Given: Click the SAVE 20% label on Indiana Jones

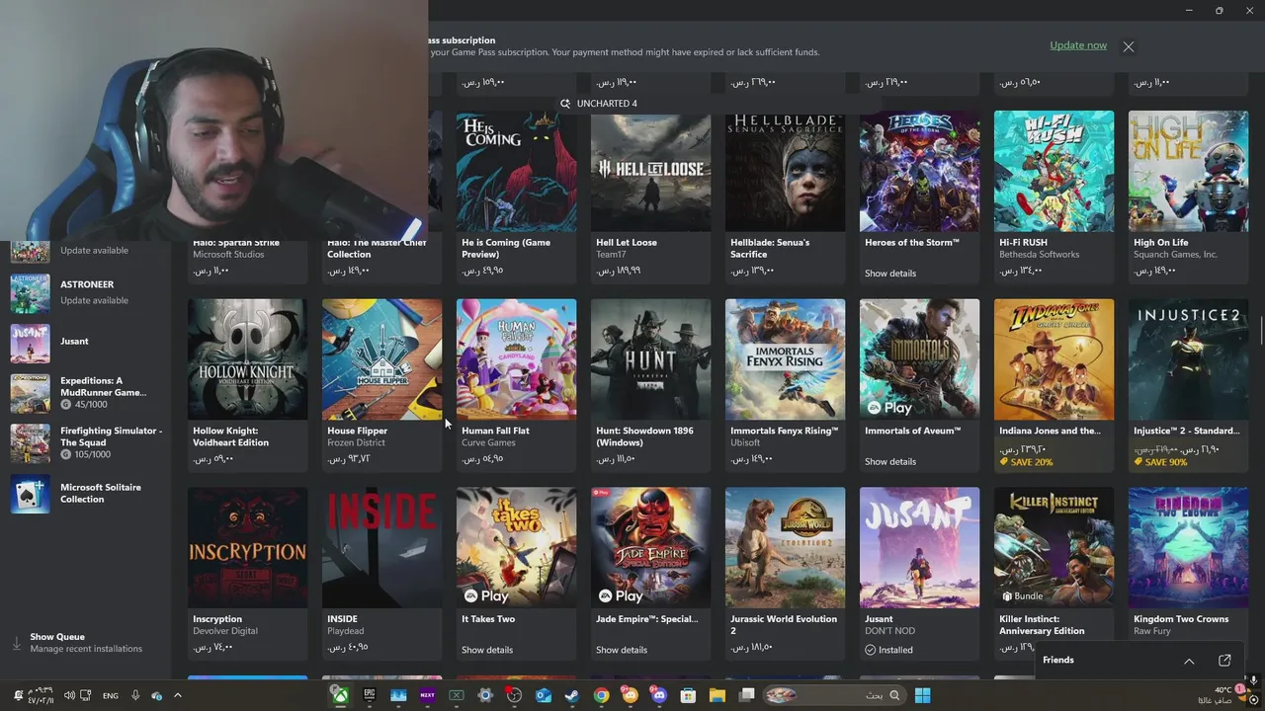Looking at the screenshot, I should point(1026,462).
